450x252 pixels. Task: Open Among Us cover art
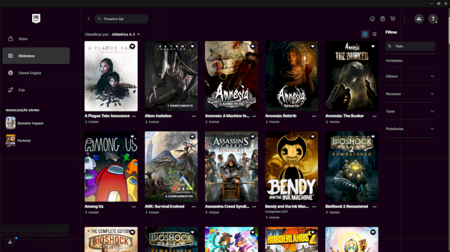[x=111, y=167]
